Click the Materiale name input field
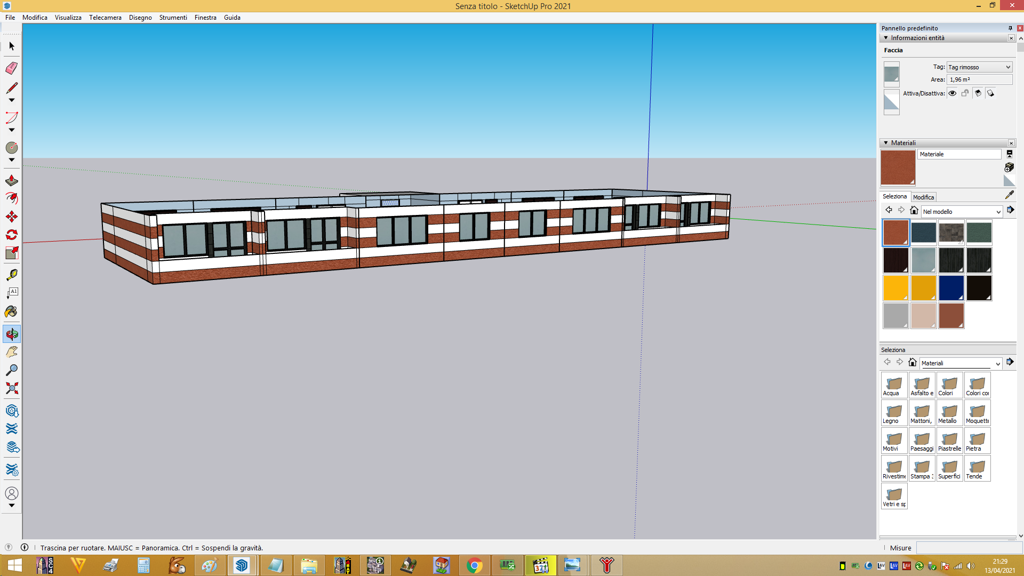 pyautogui.click(x=959, y=154)
